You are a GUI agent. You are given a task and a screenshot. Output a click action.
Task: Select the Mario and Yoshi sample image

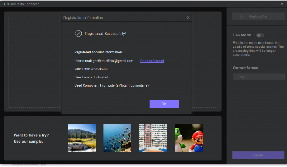(189, 138)
